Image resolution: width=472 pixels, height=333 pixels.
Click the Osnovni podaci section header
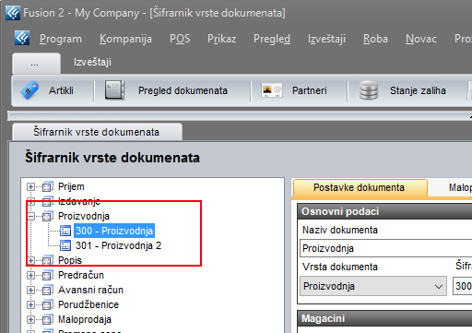tap(384, 211)
